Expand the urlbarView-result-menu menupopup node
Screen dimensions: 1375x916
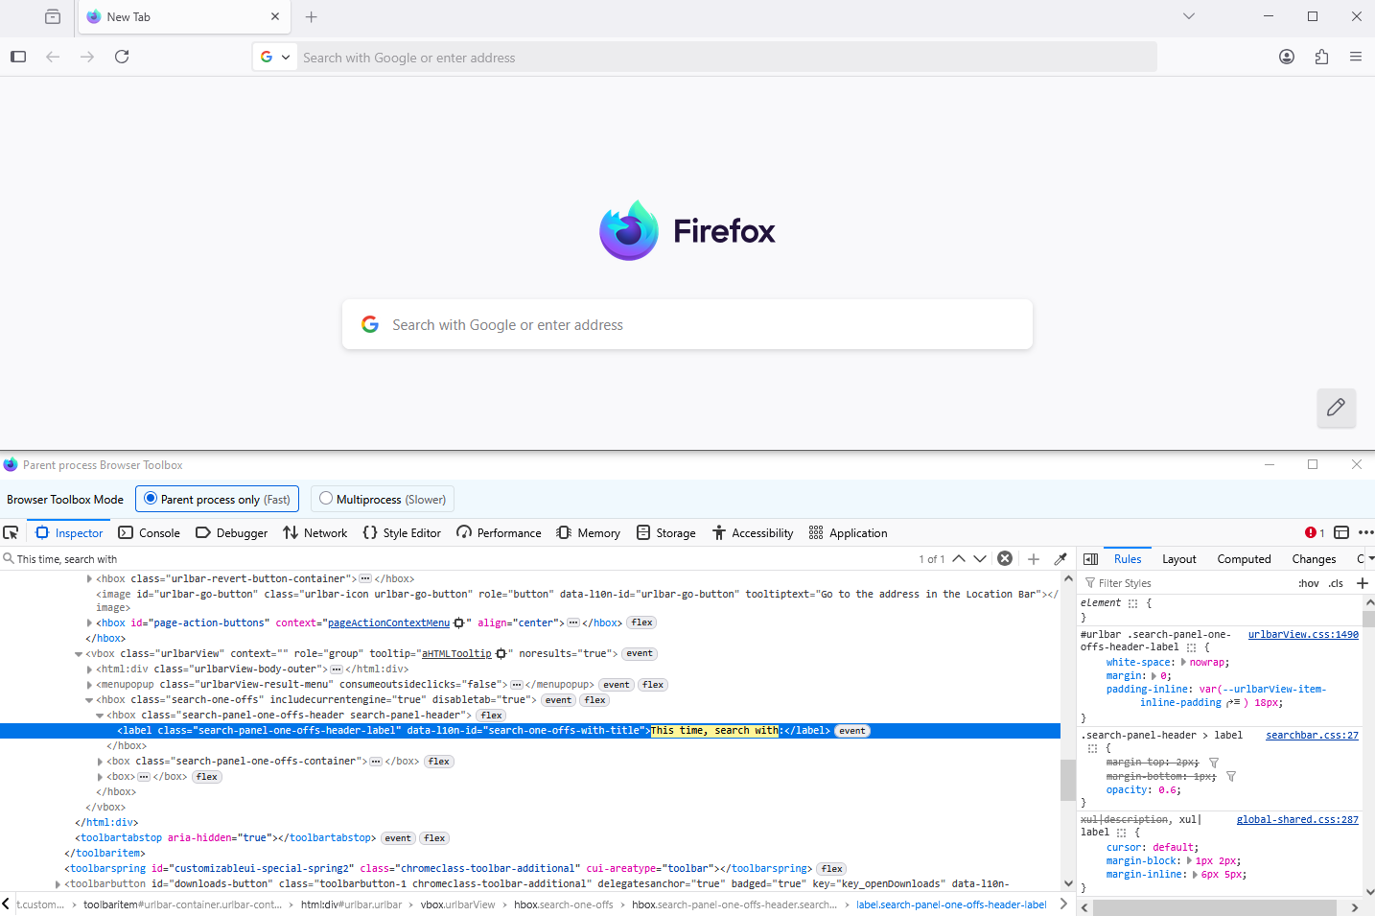pyautogui.click(x=89, y=685)
